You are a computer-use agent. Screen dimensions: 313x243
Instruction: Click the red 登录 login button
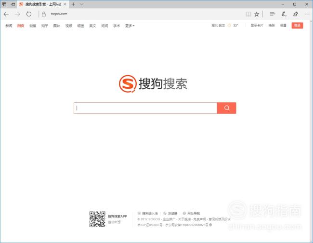pyautogui.click(x=297, y=26)
